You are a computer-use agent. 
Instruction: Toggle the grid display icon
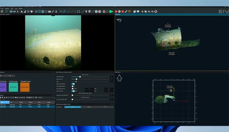[x=36, y=11]
